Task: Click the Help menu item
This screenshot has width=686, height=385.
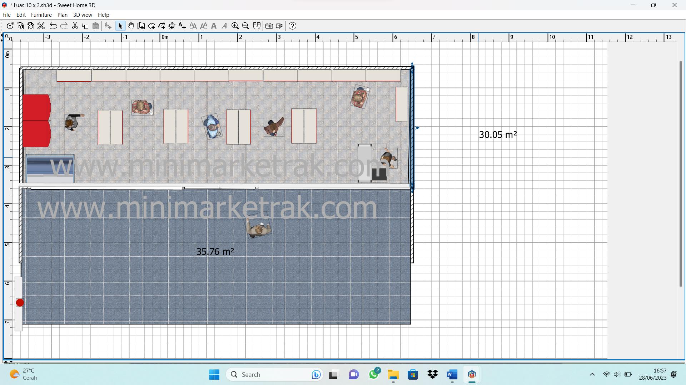Action: point(103,15)
